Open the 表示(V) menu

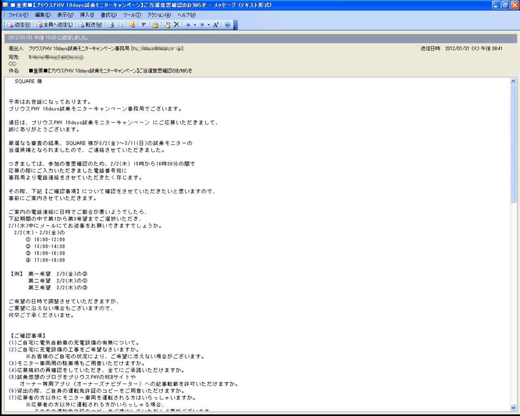(x=65, y=15)
